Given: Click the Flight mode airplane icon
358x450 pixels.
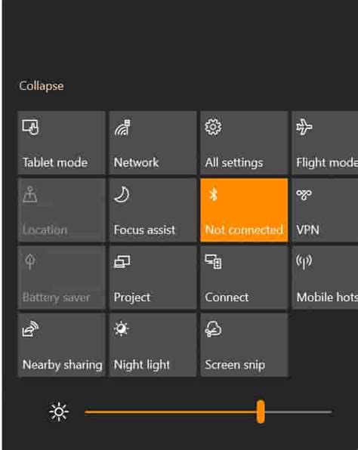Looking at the screenshot, I should point(304,127).
